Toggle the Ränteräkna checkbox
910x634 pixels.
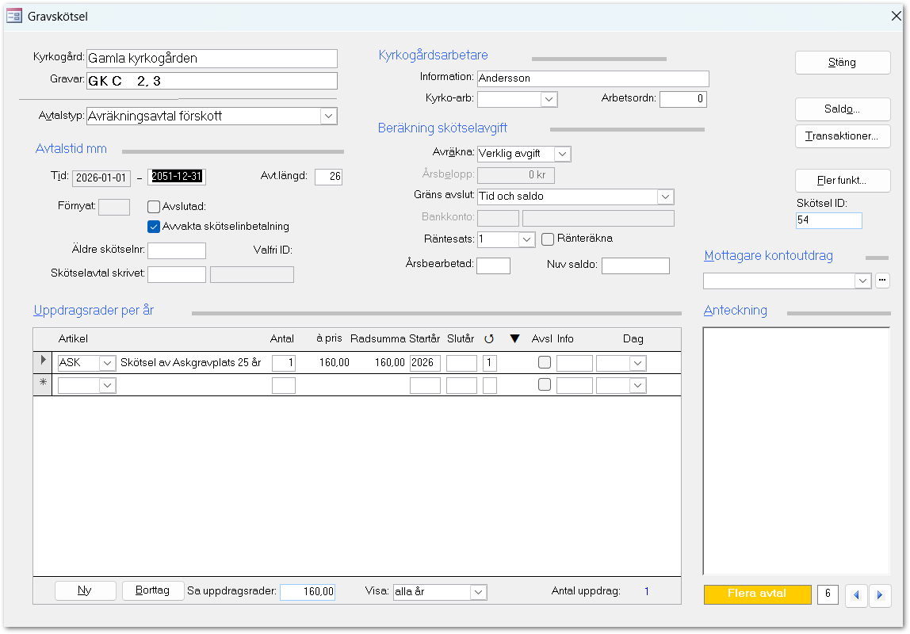pos(548,239)
